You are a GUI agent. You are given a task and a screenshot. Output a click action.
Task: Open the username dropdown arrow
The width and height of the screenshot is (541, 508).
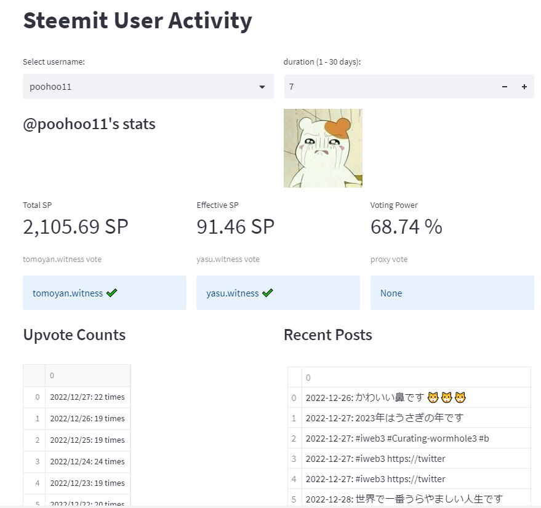coord(262,87)
